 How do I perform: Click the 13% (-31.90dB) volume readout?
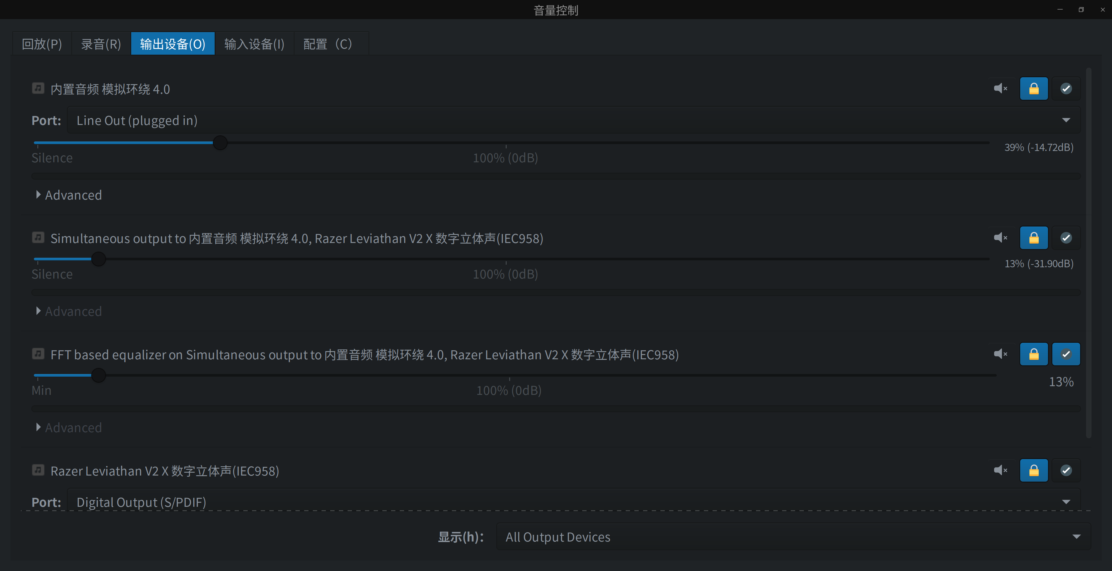1039,263
